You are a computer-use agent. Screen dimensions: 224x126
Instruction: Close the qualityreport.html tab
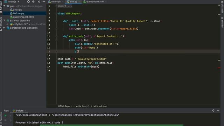[106, 2]
